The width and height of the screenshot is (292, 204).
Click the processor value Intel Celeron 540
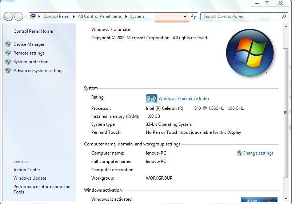[x=195, y=108]
